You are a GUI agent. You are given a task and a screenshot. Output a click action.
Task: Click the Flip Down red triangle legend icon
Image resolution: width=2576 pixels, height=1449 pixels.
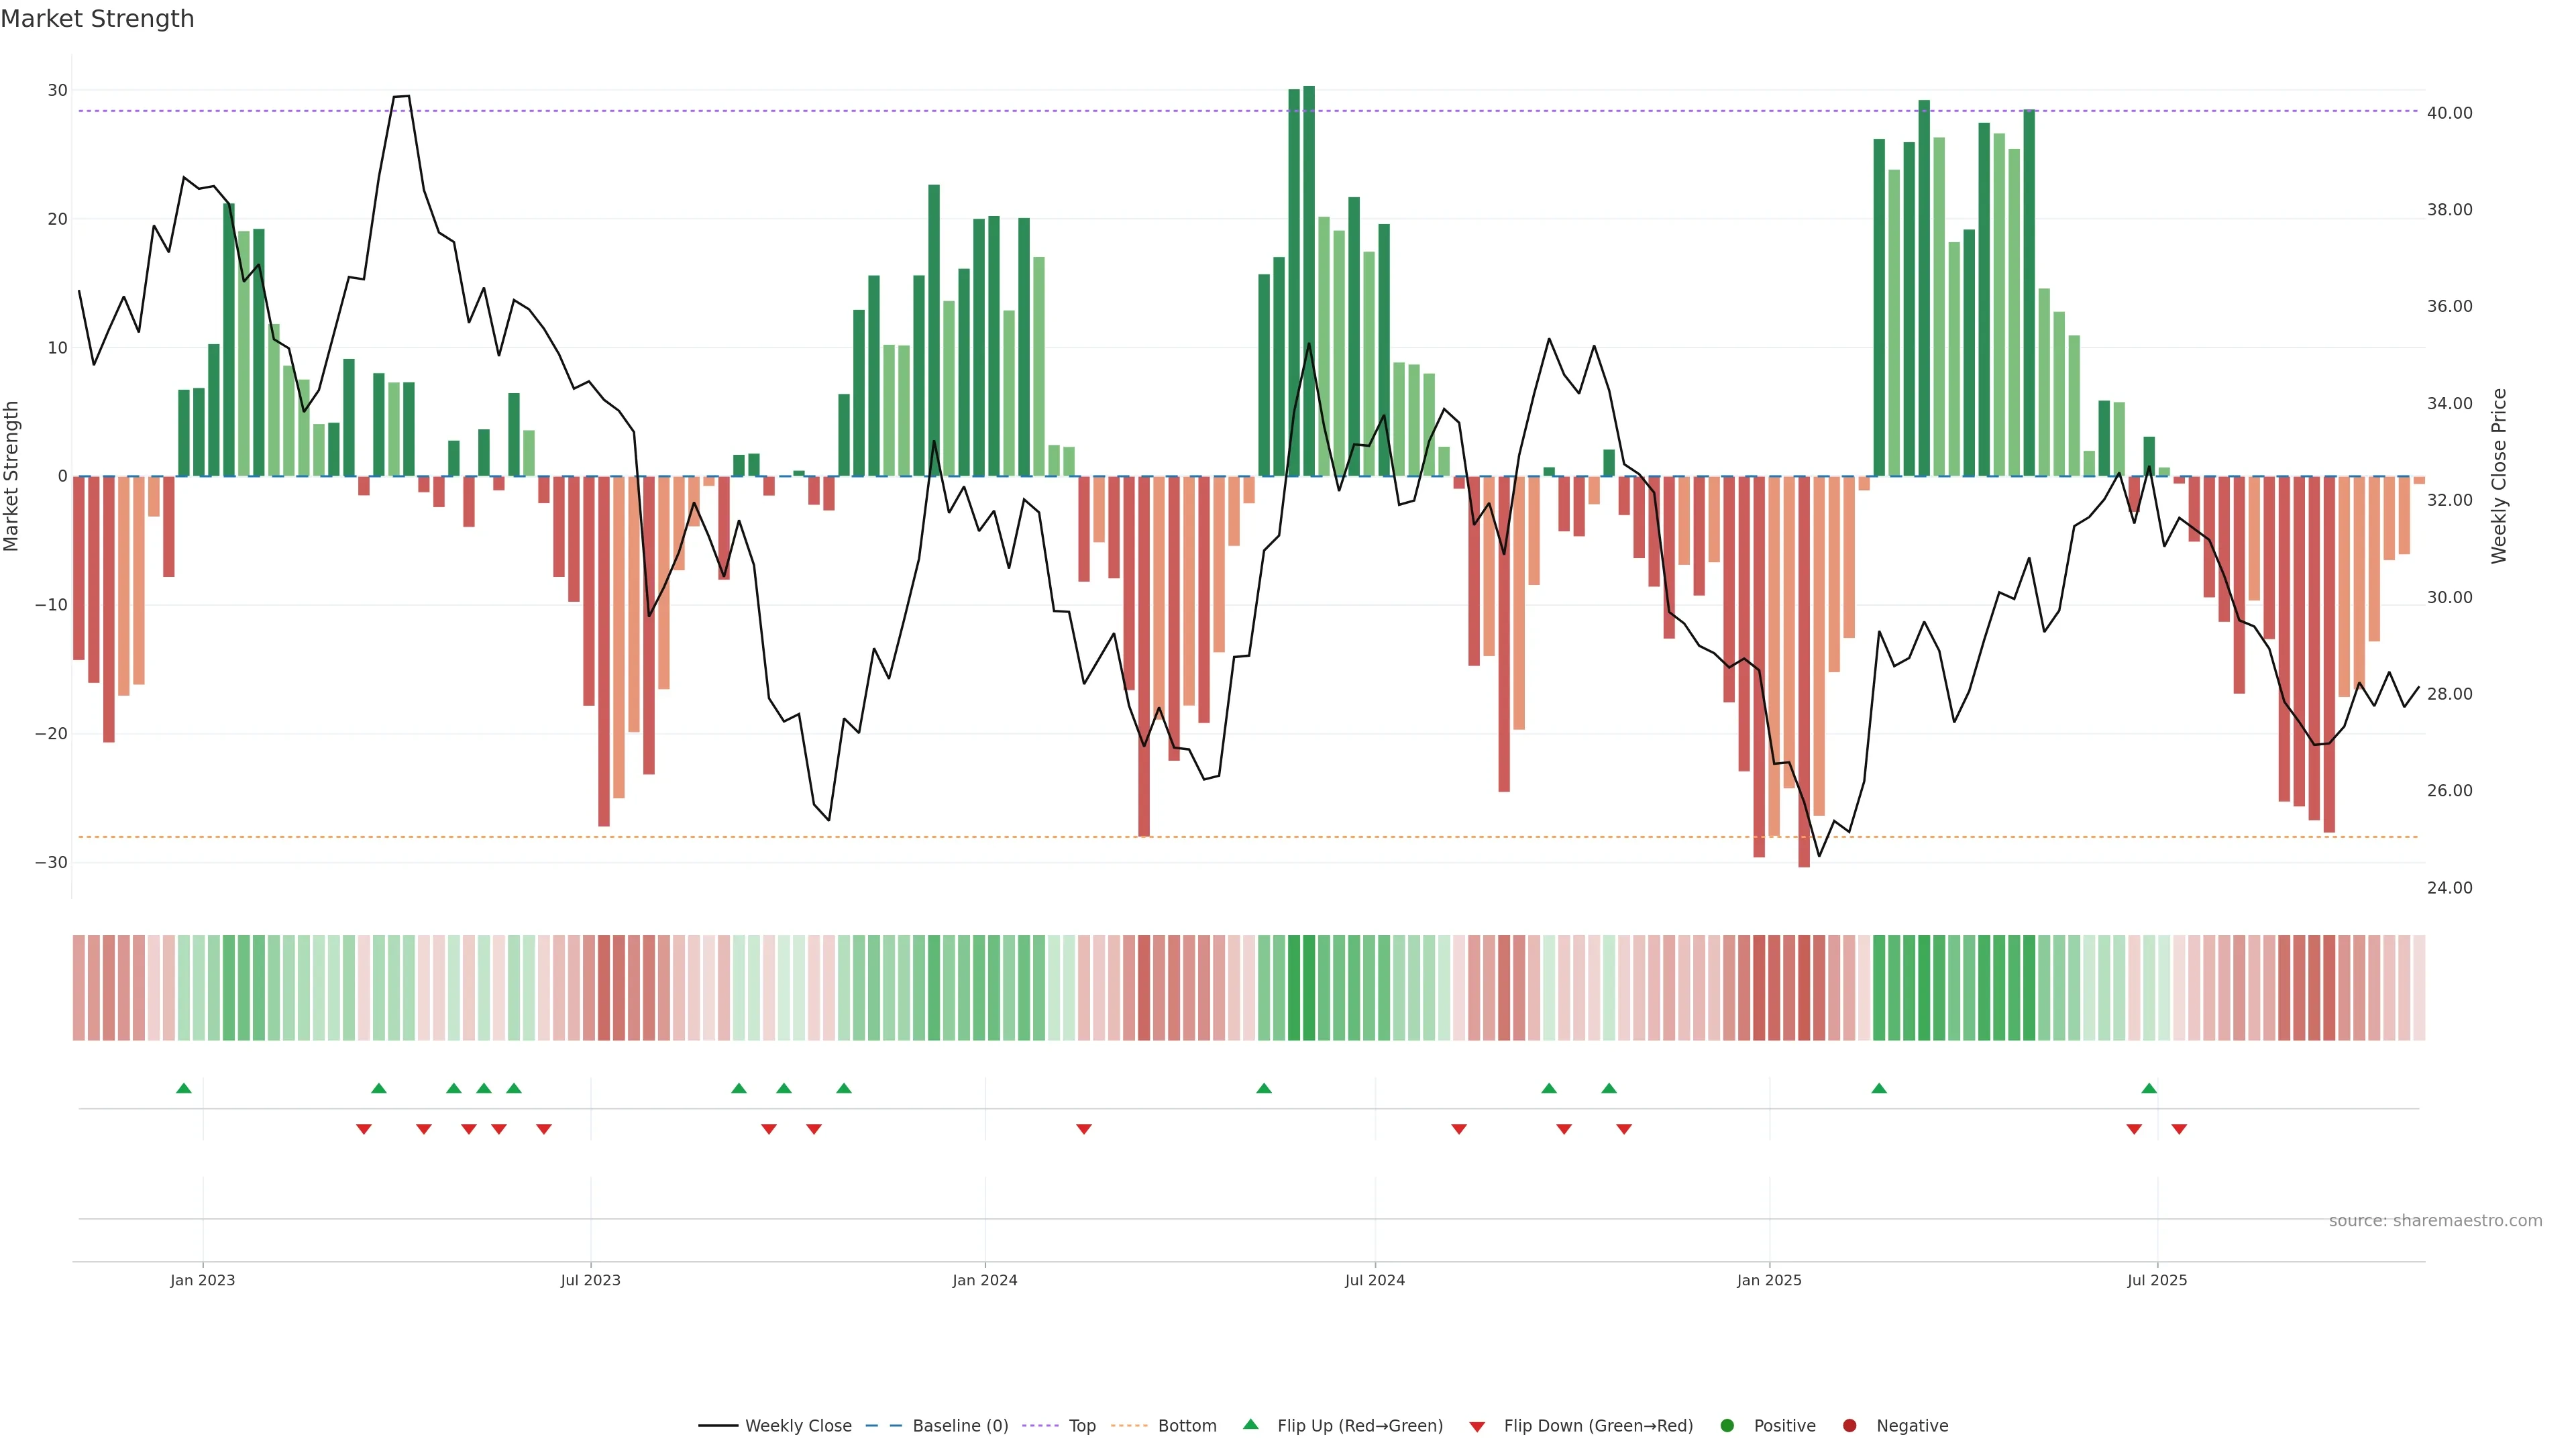click(x=1477, y=1426)
